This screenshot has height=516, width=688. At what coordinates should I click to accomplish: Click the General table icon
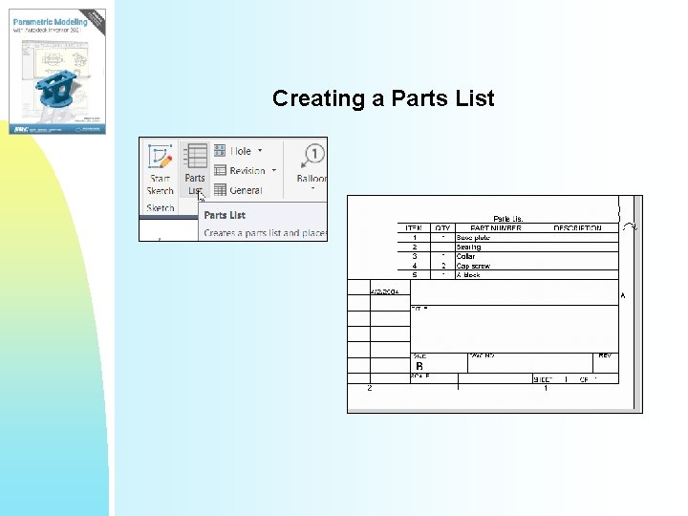point(220,190)
